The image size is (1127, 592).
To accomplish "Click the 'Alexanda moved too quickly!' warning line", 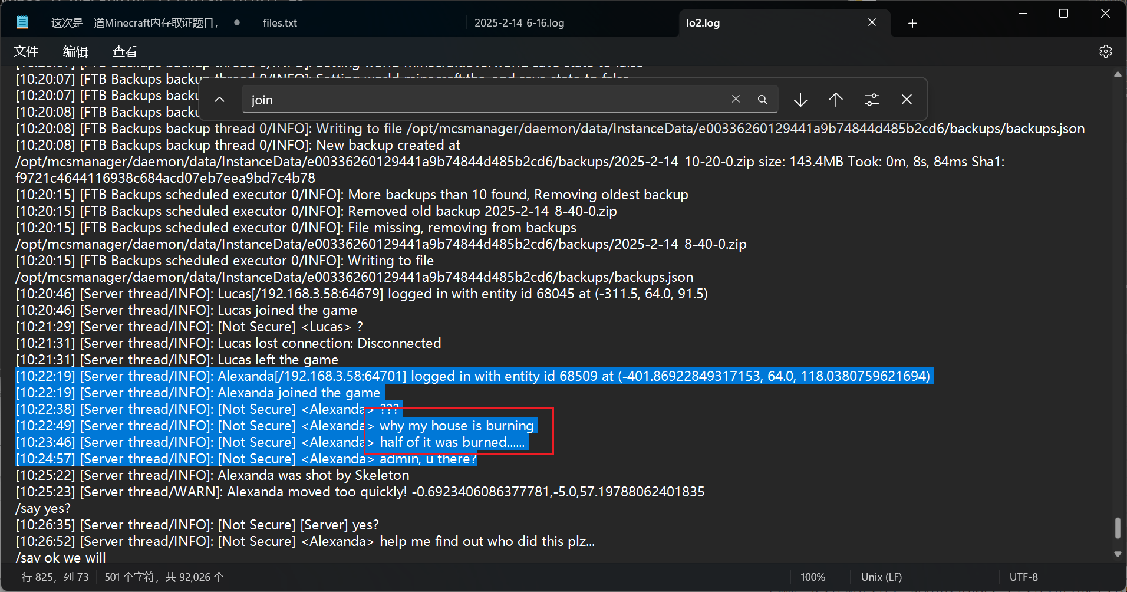I will tap(360, 492).
